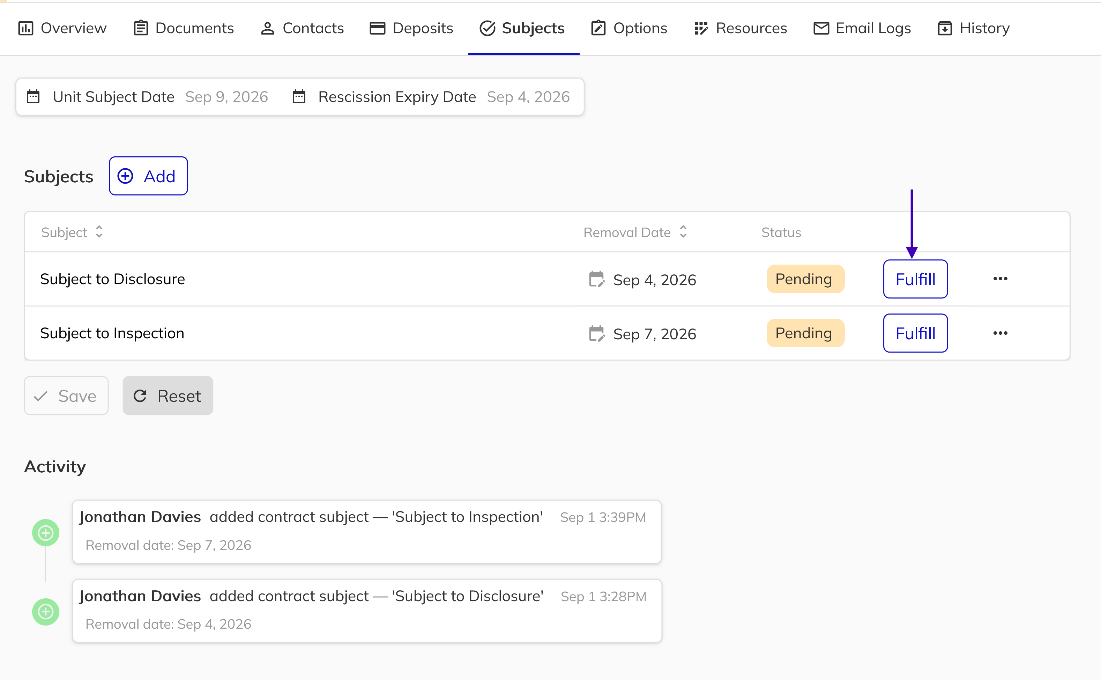
Task: Switch to the Documents tab
Action: coord(184,28)
